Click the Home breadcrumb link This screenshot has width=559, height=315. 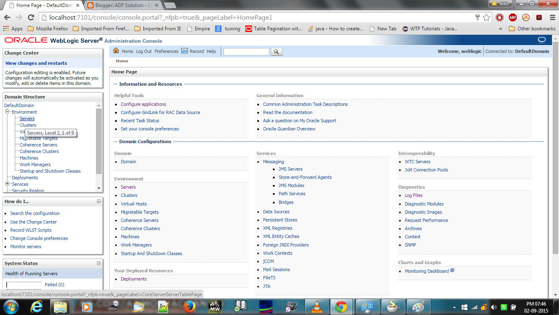[x=122, y=61]
